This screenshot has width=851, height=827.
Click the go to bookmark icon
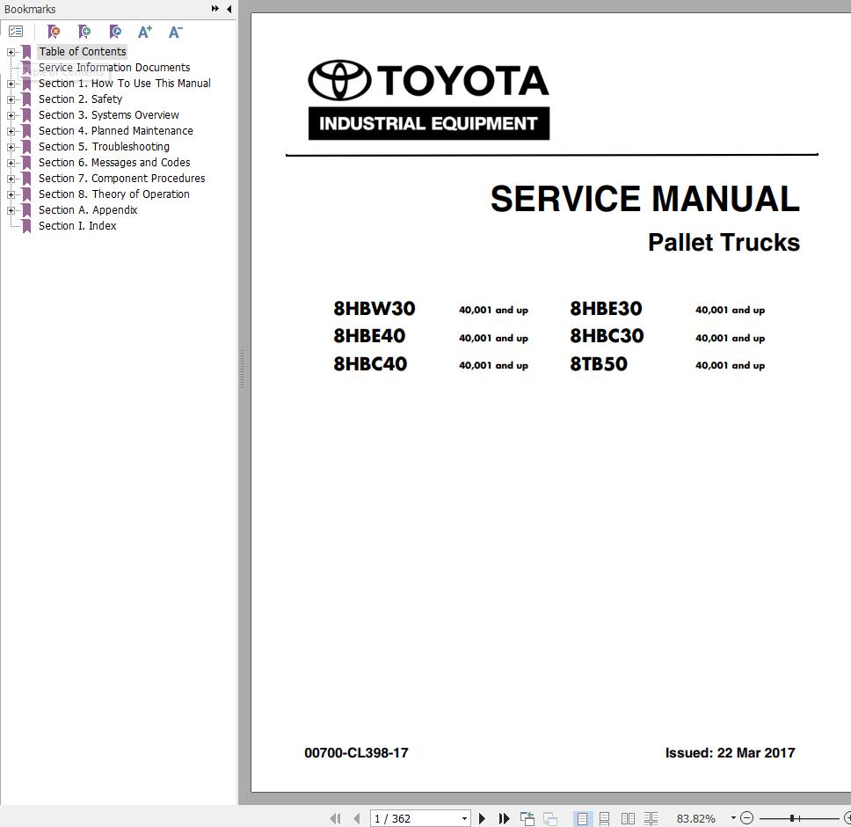[115, 32]
